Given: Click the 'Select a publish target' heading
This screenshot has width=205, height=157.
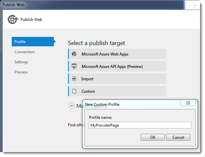Looking at the screenshot, I should pyautogui.click(x=97, y=43).
